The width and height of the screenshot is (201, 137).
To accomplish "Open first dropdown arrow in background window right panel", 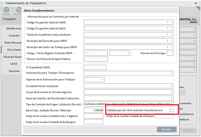I will (194, 29).
